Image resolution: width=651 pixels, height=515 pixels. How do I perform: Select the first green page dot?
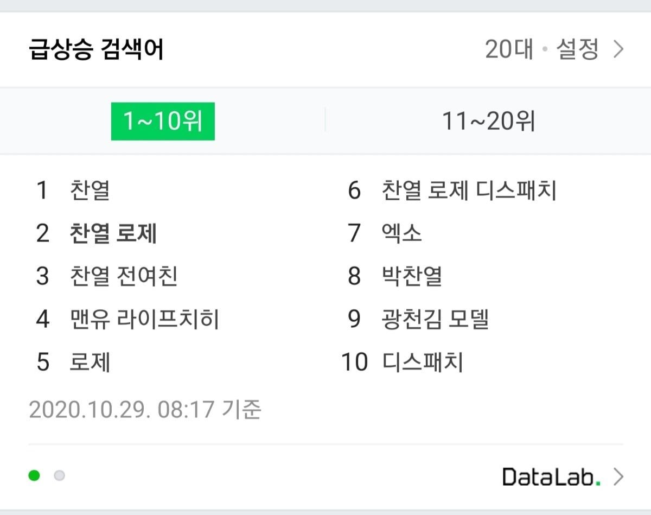34,476
